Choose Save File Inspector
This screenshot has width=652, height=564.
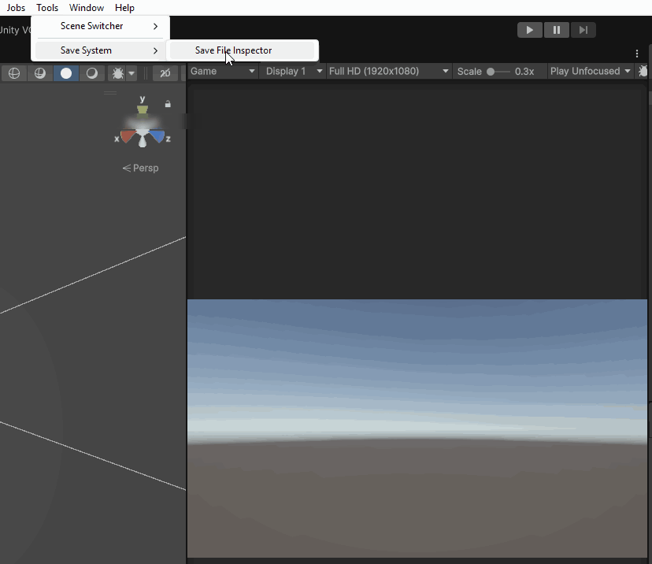tap(243, 50)
